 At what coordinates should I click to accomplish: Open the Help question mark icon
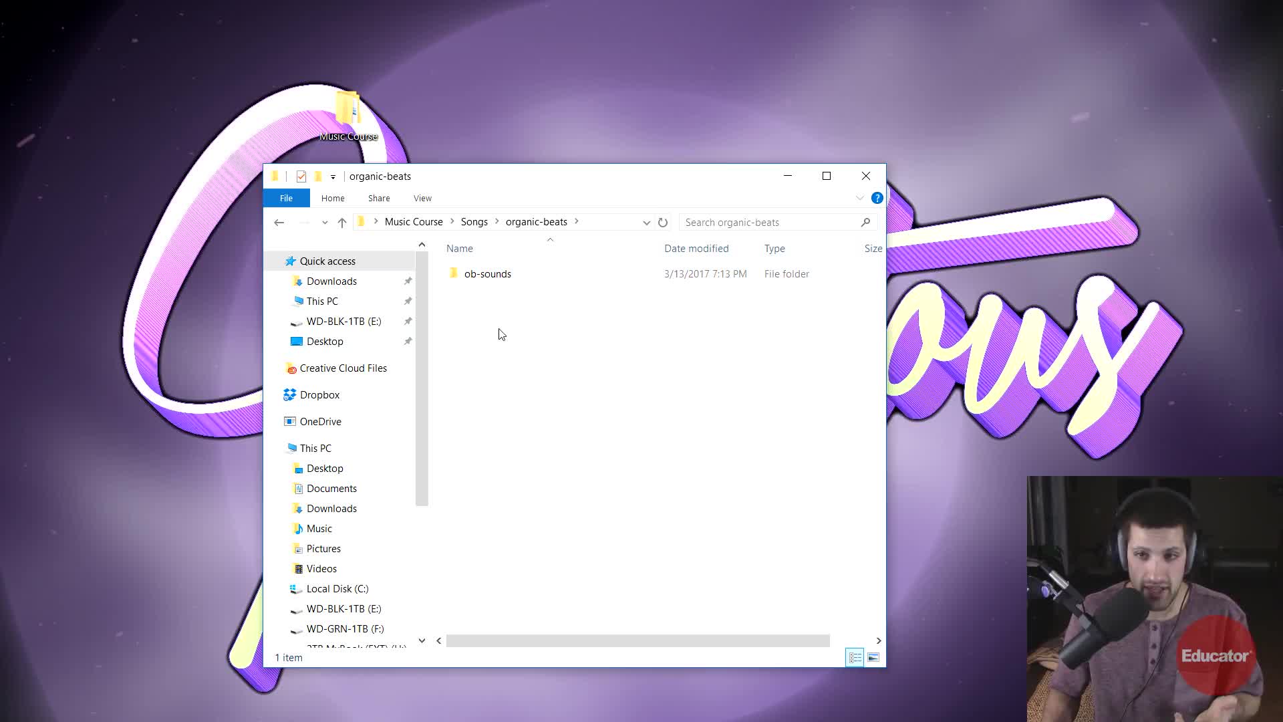[x=877, y=198]
